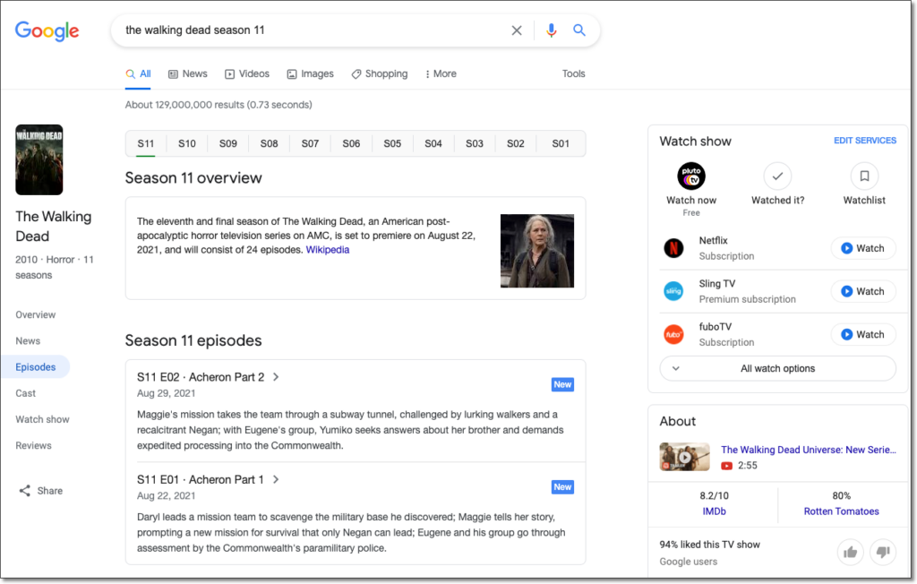Like the show with thumbs up
Screen dimensions: 917x584
[x=851, y=552]
